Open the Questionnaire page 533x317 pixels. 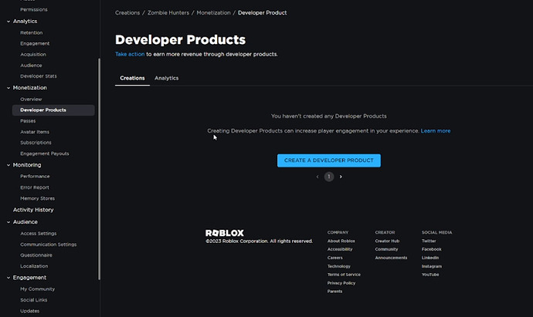36,255
